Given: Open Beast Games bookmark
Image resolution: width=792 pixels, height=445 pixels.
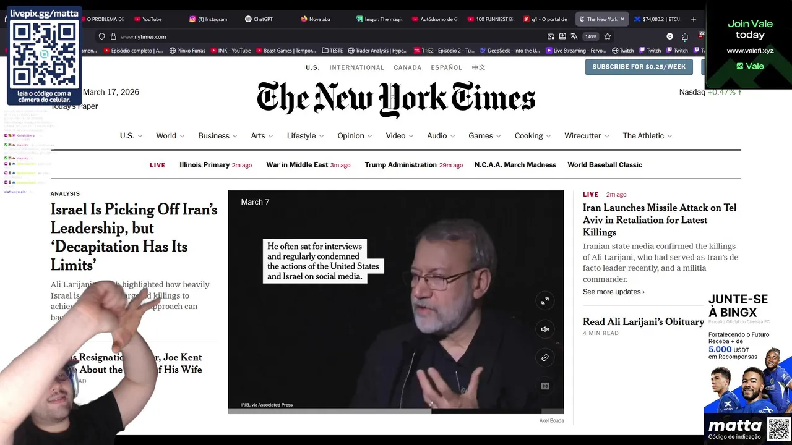Looking at the screenshot, I should click(x=285, y=51).
